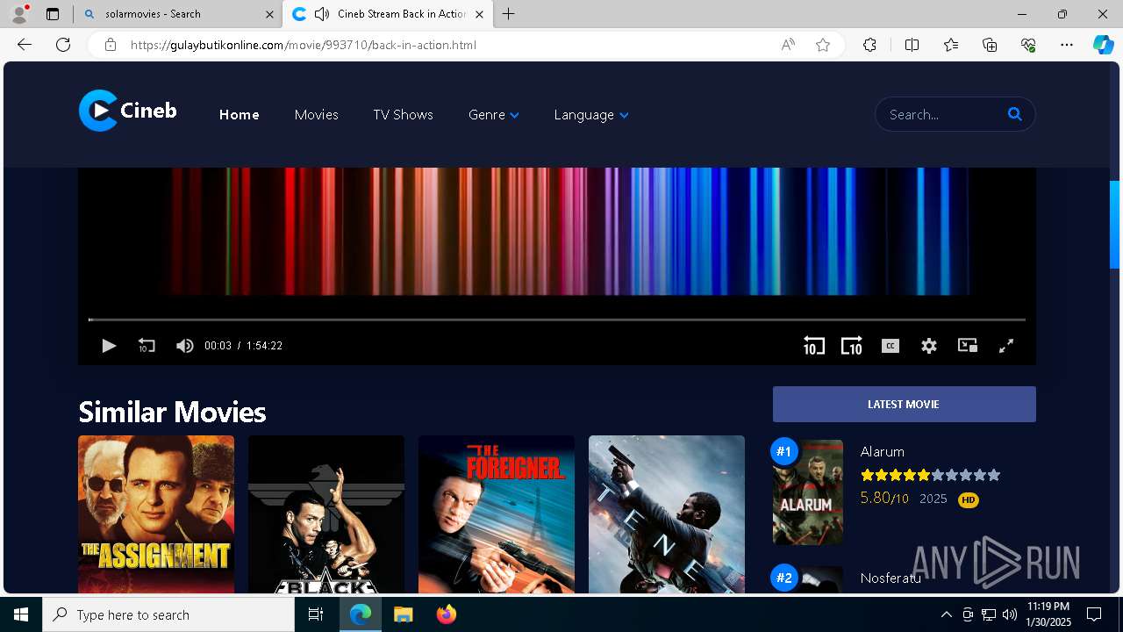Open the notification center
Viewport: 1123px width, 632px height.
1094,614
